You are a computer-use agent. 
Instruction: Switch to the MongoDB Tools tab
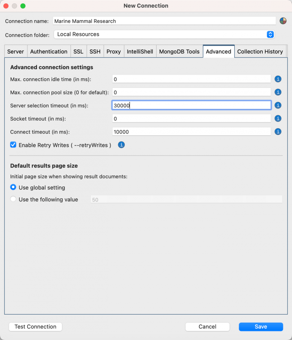click(x=179, y=51)
